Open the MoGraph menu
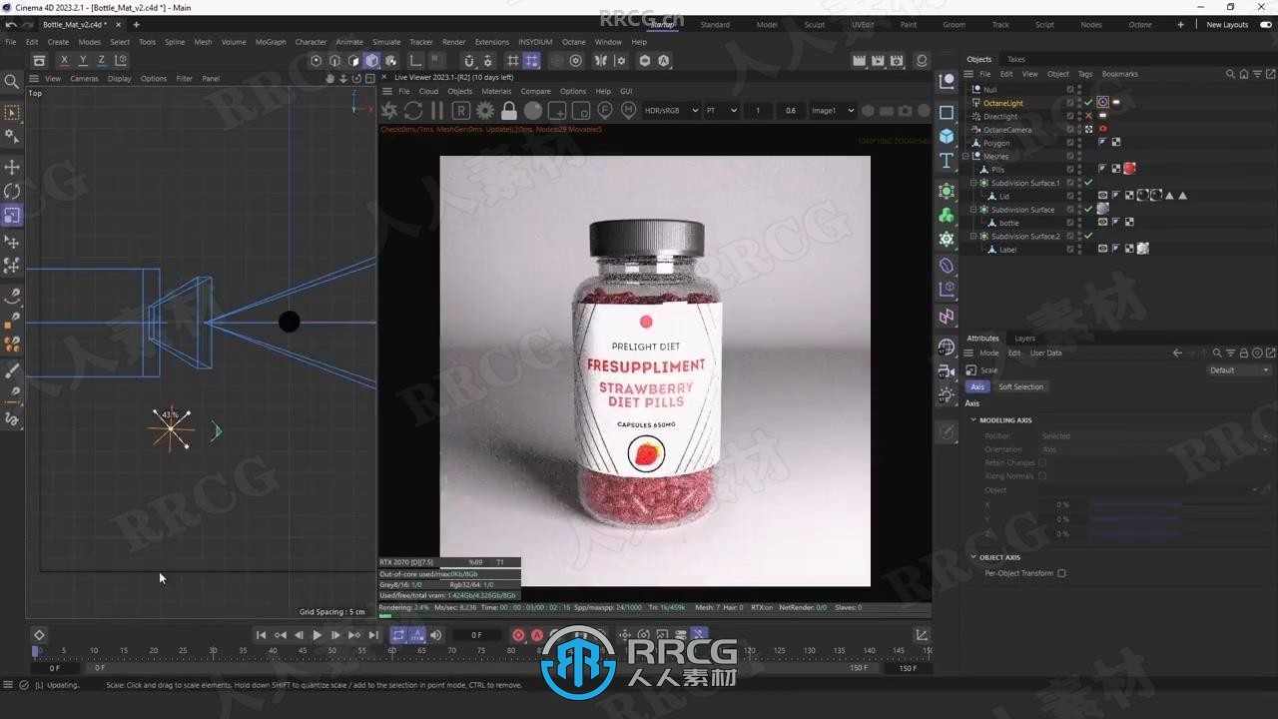1278x719 pixels. pyautogui.click(x=271, y=42)
